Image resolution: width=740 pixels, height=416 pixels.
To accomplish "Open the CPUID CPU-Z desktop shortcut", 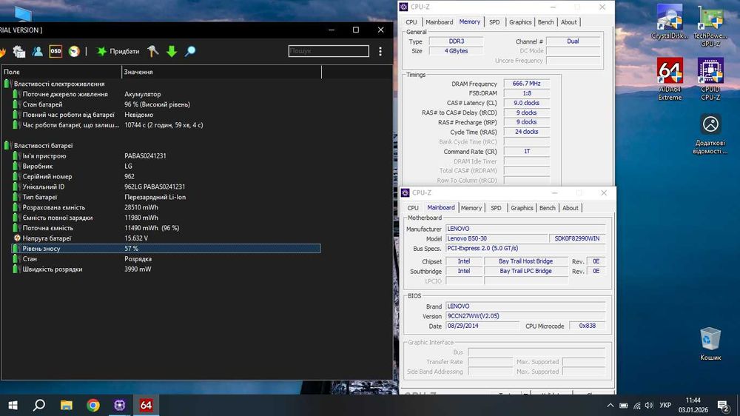I will 710,79.
